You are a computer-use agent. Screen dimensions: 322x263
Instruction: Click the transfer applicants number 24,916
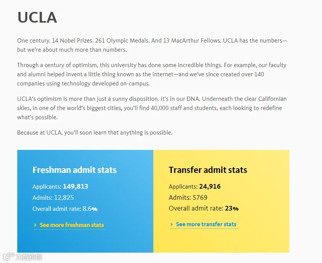[x=210, y=186]
